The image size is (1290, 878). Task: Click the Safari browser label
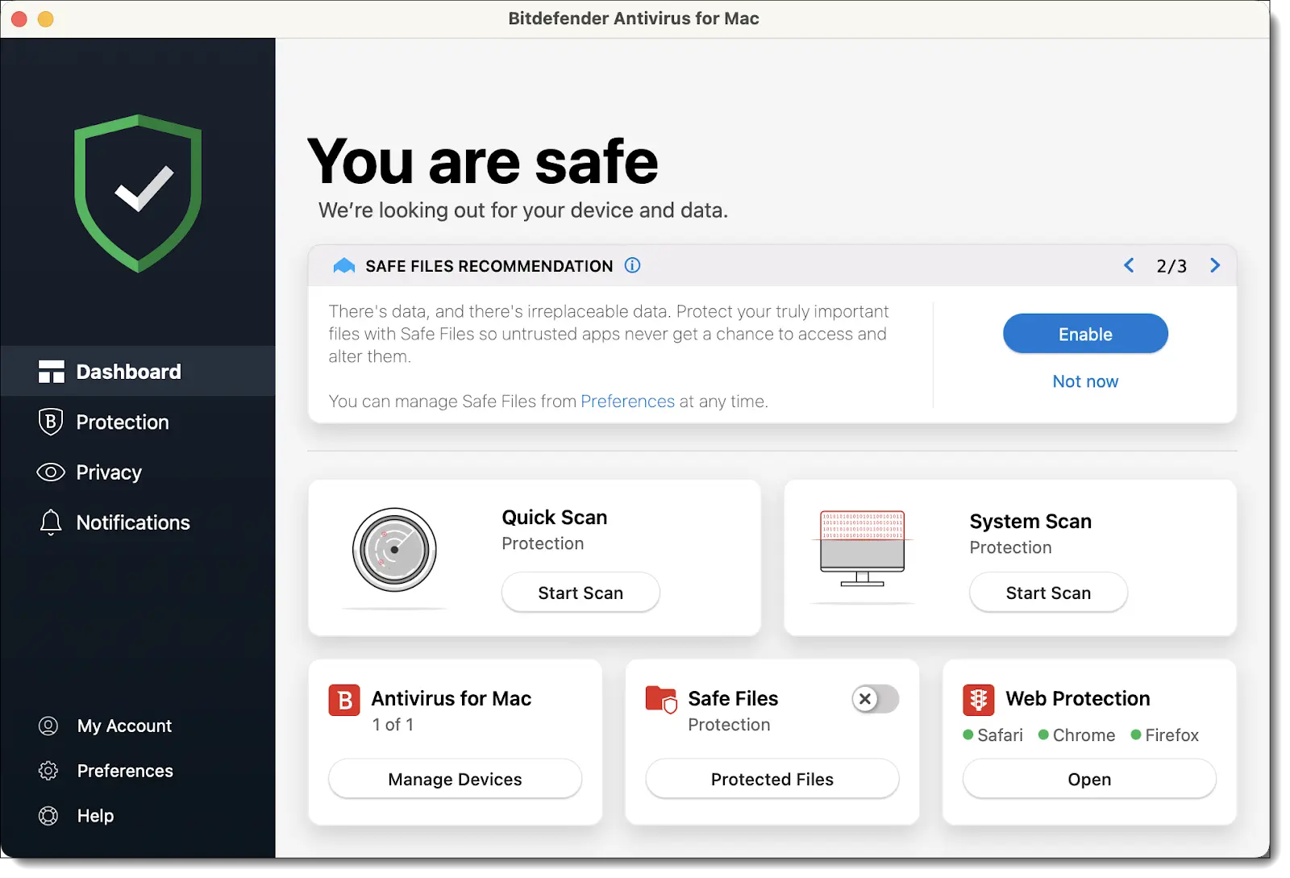click(x=1000, y=735)
